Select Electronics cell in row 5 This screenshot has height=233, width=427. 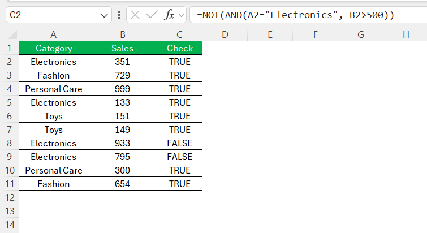coord(54,102)
